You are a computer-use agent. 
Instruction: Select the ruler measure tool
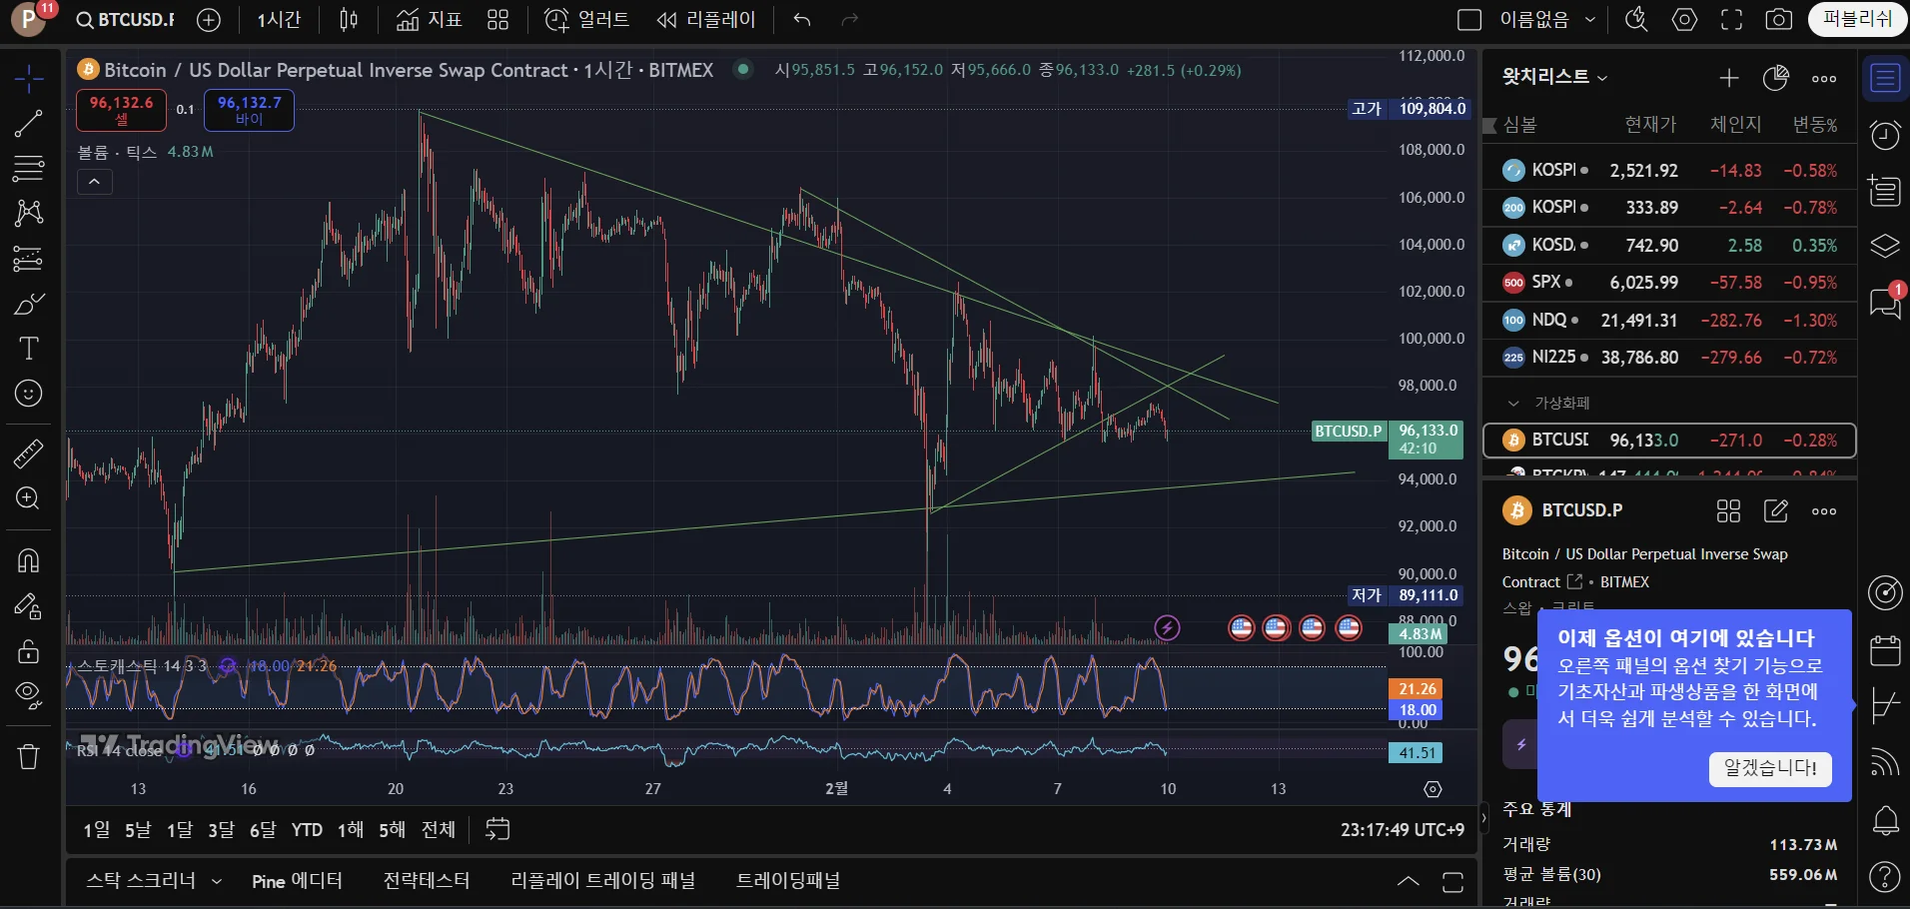click(29, 454)
